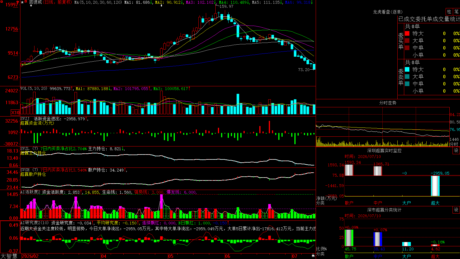This screenshot has height=259, width=460.
Task: Click the 159.97 high price label
Action: click(x=226, y=6)
